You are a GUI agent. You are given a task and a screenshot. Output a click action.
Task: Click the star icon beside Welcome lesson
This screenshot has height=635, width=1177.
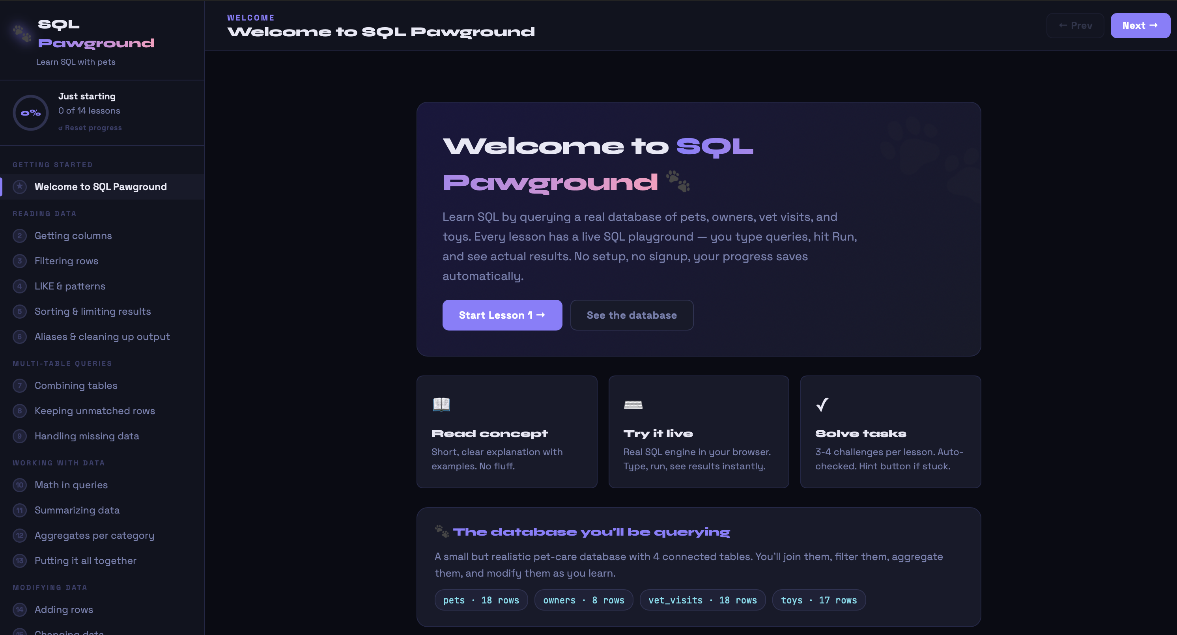pyautogui.click(x=20, y=187)
